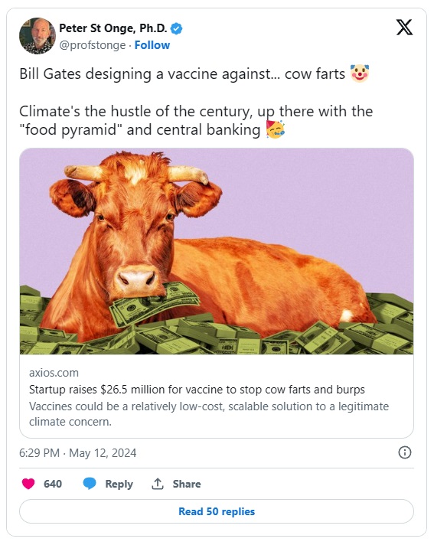Open the @profstonge handle link
This screenshot has width=434, height=545.
point(93,45)
